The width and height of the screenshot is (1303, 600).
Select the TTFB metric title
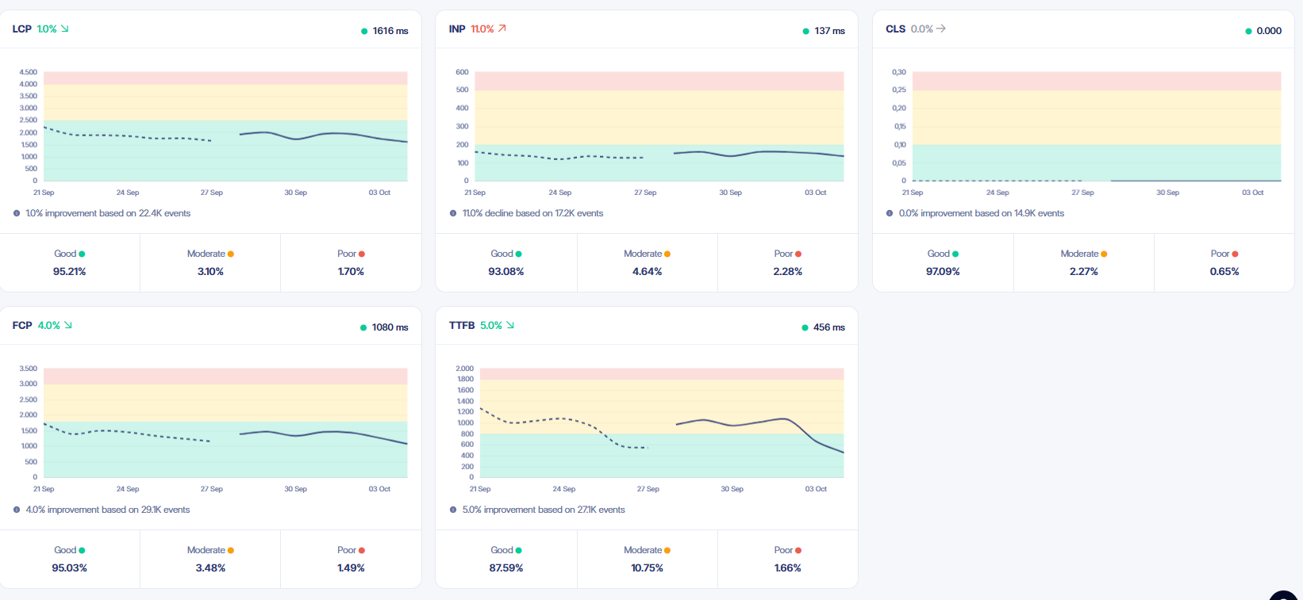point(462,325)
